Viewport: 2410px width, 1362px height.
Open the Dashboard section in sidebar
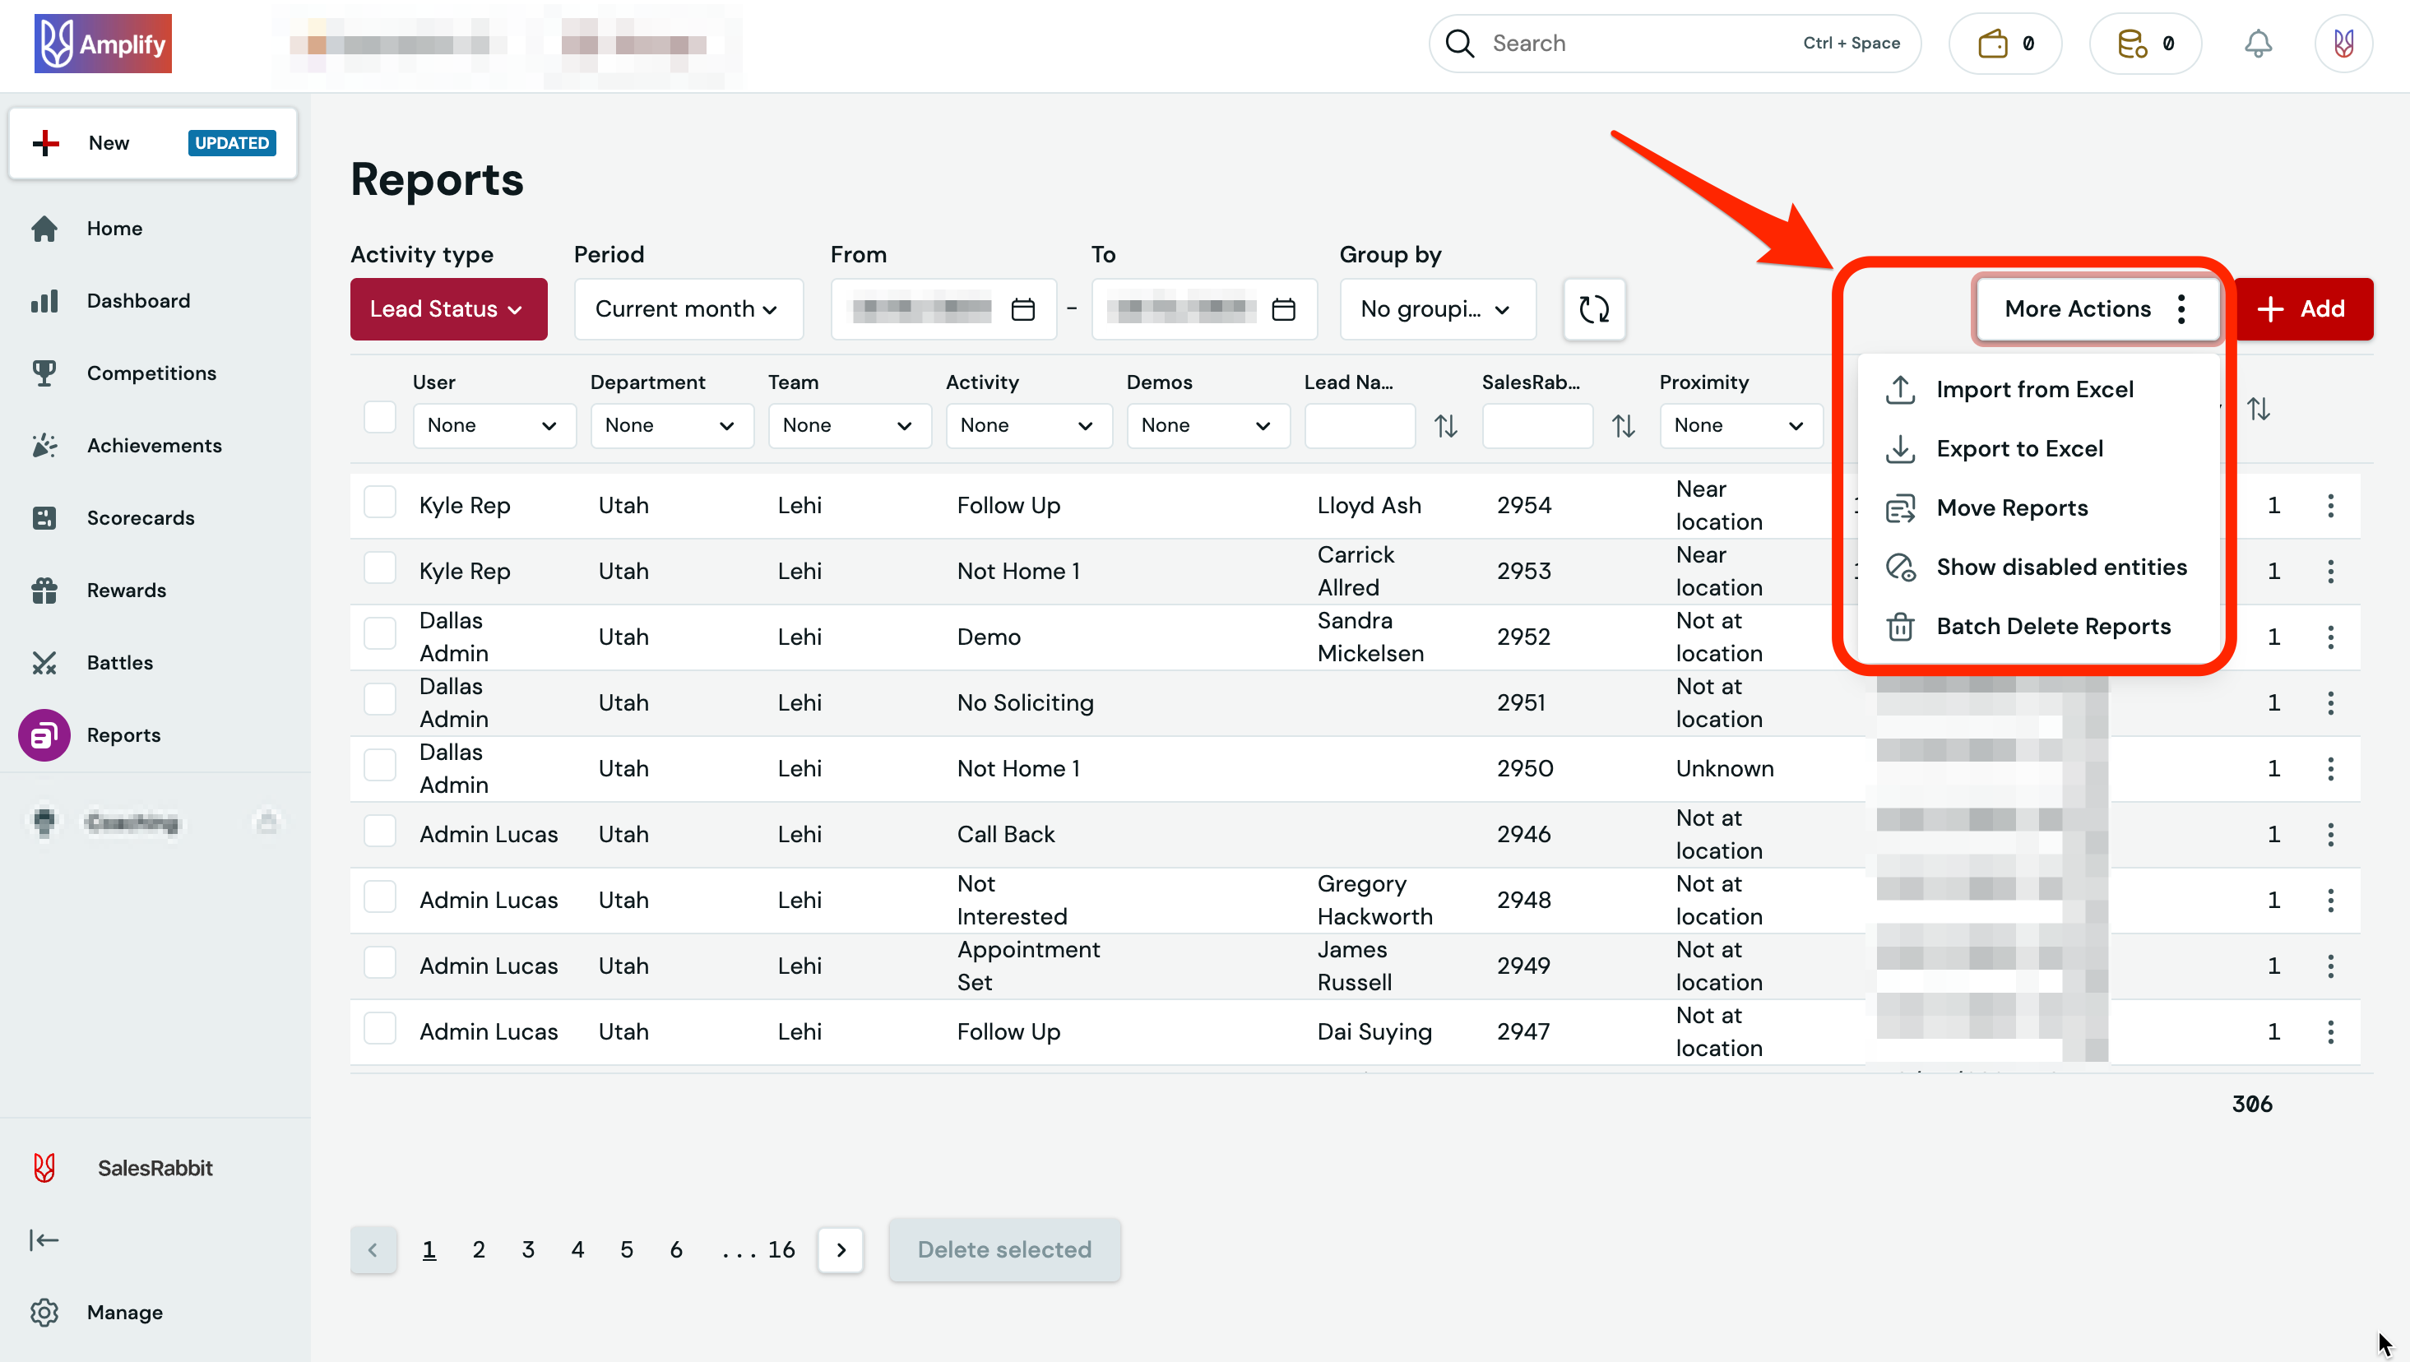coord(137,299)
